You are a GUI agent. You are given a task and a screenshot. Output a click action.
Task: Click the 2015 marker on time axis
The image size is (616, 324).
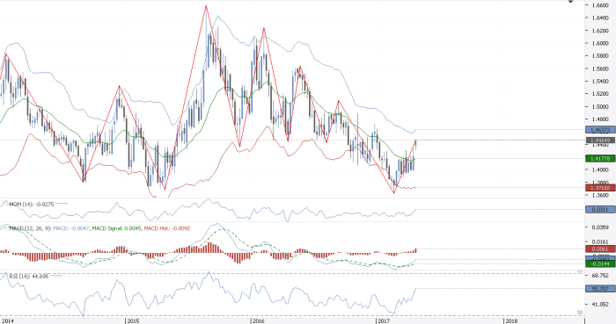pos(133,320)
